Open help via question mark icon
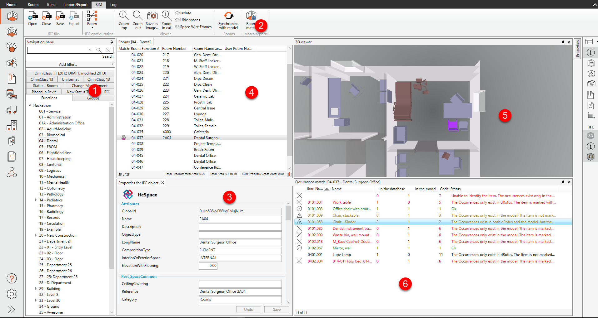The image size is (598, 318). pos(12,278)
